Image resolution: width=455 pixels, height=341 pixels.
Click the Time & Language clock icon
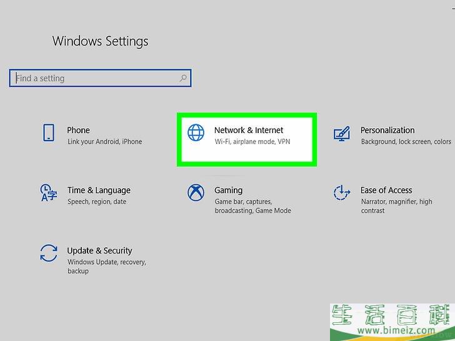[x=49, y=192]
